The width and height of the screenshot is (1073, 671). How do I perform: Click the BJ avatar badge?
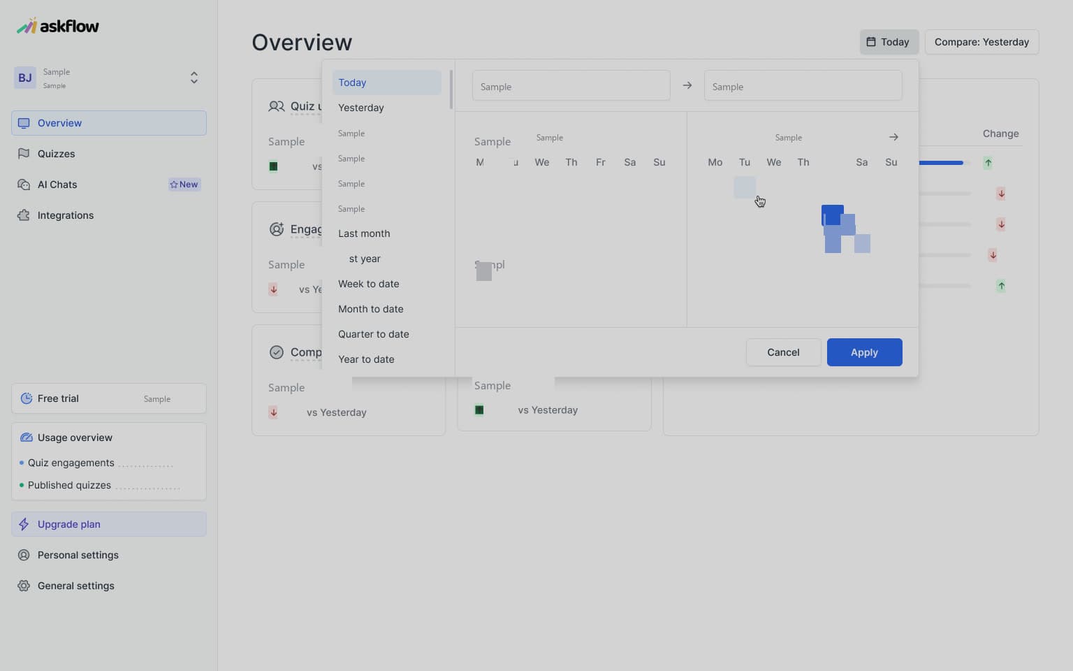(25, 78)
